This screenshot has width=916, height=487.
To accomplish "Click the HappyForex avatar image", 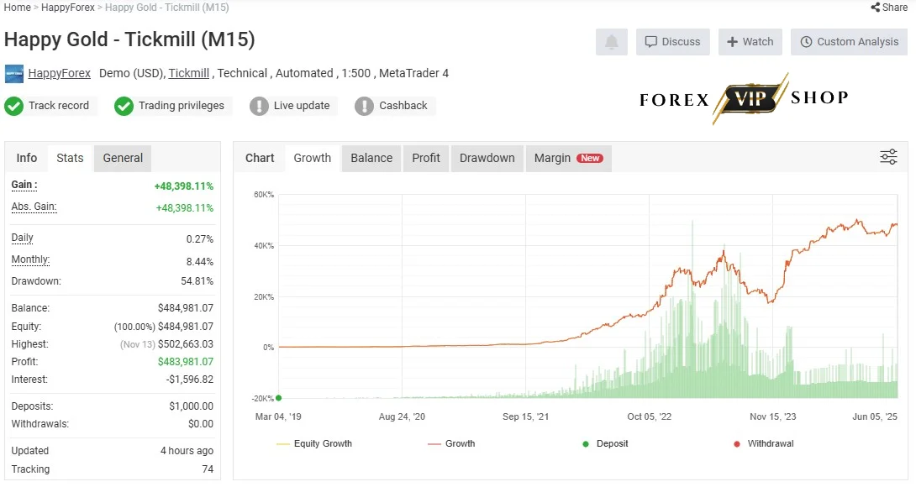I will click(x=14, y=74).
